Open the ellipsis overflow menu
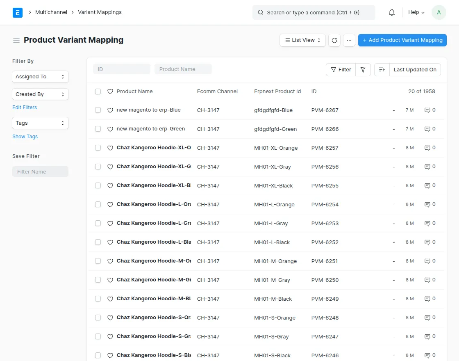Image resolution: width=459 pixels, height=361 pixels. click(349, 40)
